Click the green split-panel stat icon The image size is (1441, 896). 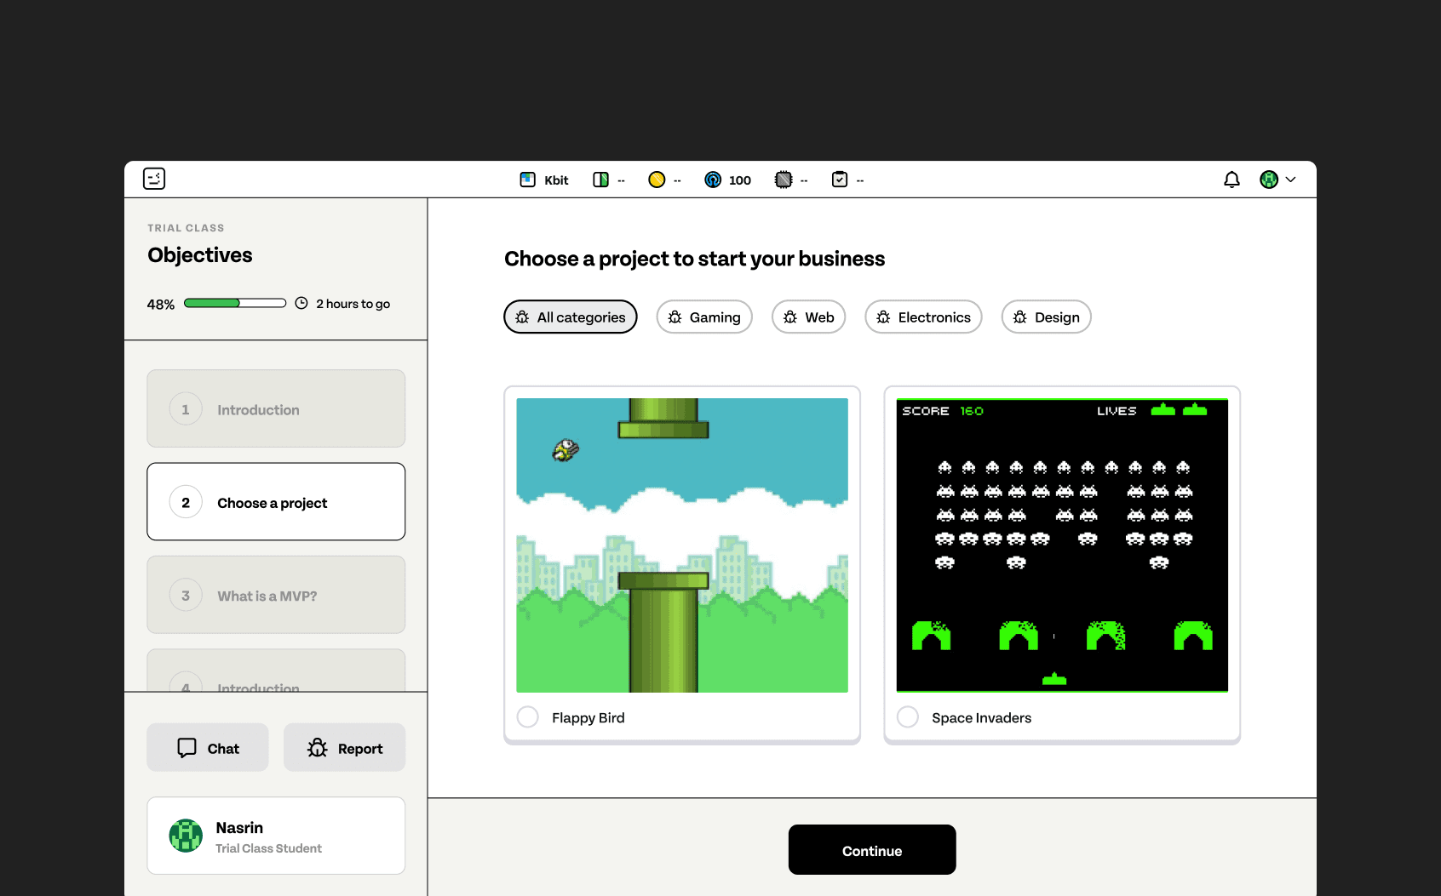[600, 180]
